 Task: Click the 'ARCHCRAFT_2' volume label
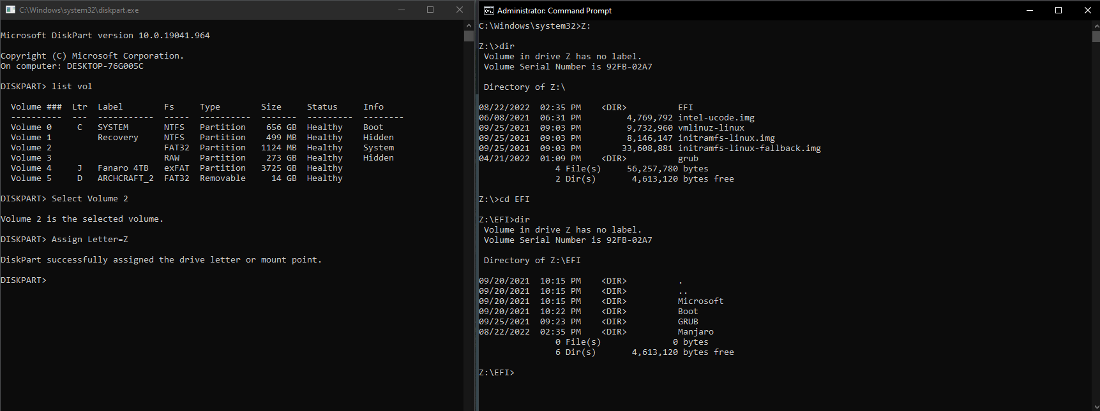(x=126, y=178)
